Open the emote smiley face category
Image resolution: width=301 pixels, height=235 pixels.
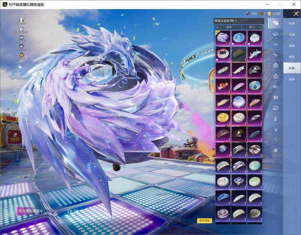pyautogui.click(x=275, y=66)
